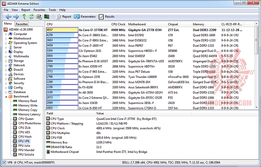The image size is (261, 167).
Task: Select the 4857 score bar for i7-3770K
Action: click(62, 30)
